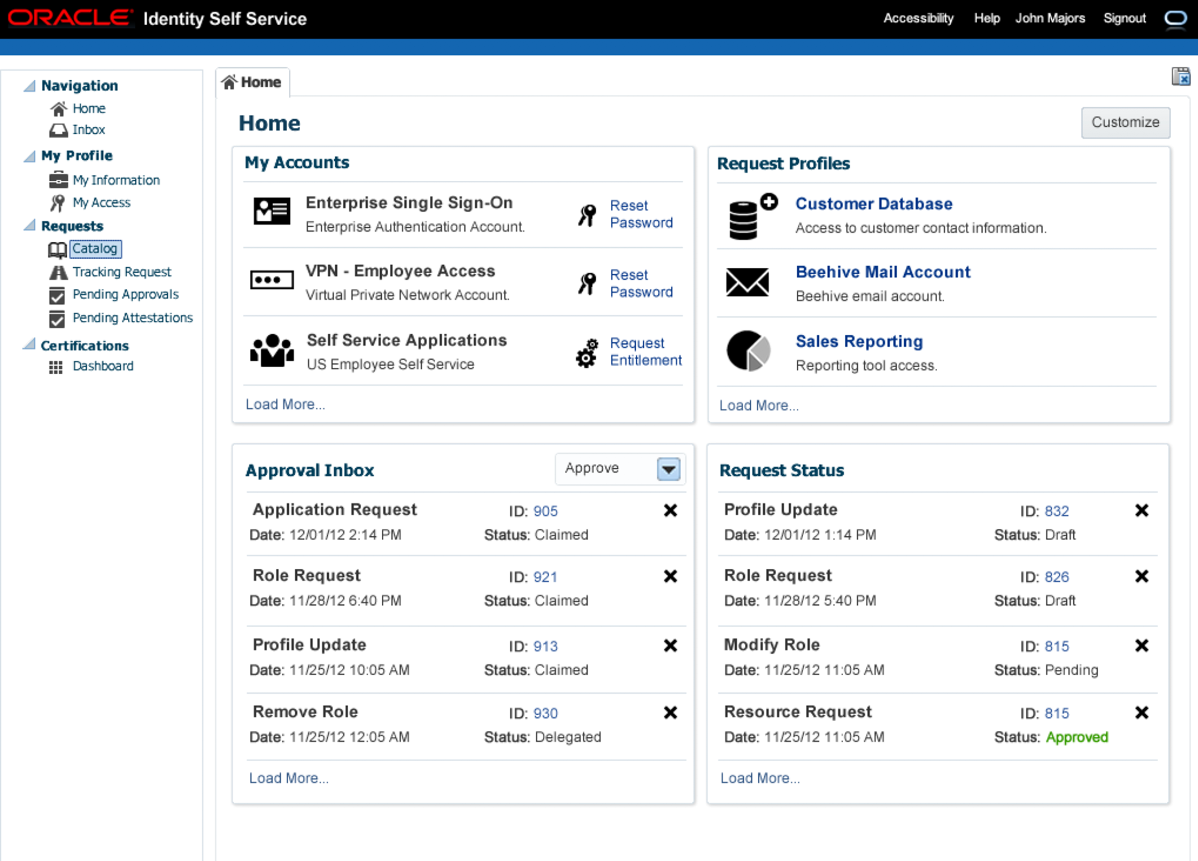Image resolution: width=1198 pixels, height=861 pixels.
Task: Click the Tracking Request road icon
Action: pos(58,272)
